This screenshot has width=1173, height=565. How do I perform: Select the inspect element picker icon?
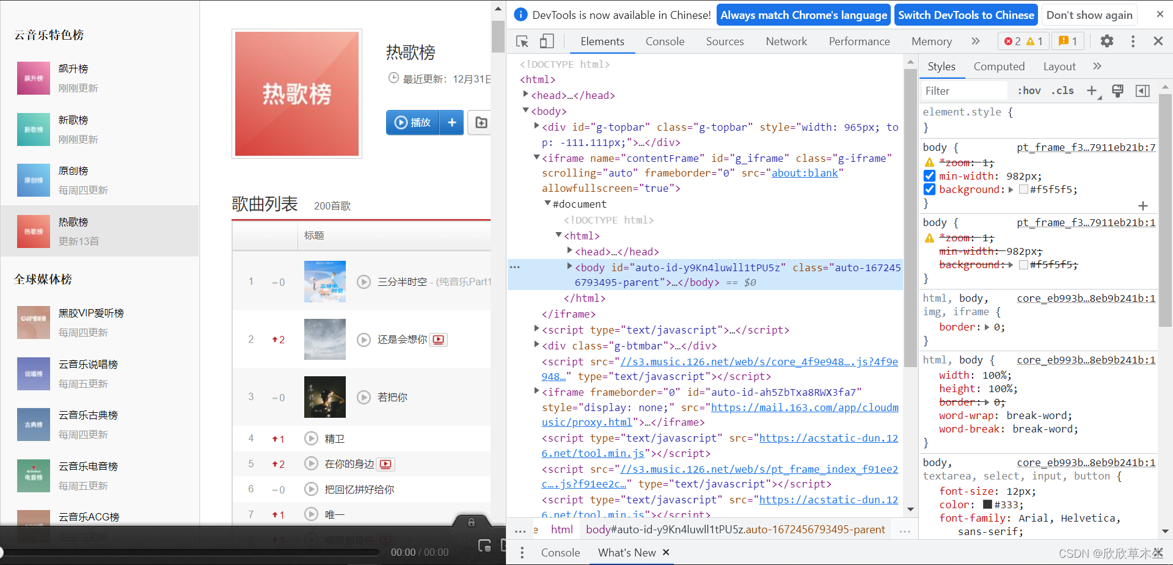tap(522, 42)
